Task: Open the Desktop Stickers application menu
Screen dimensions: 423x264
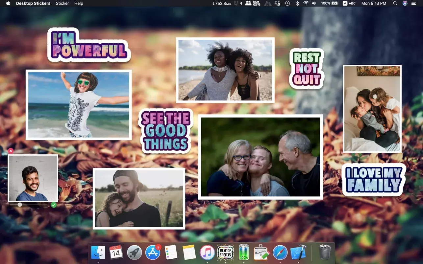Action: [33, 3]
